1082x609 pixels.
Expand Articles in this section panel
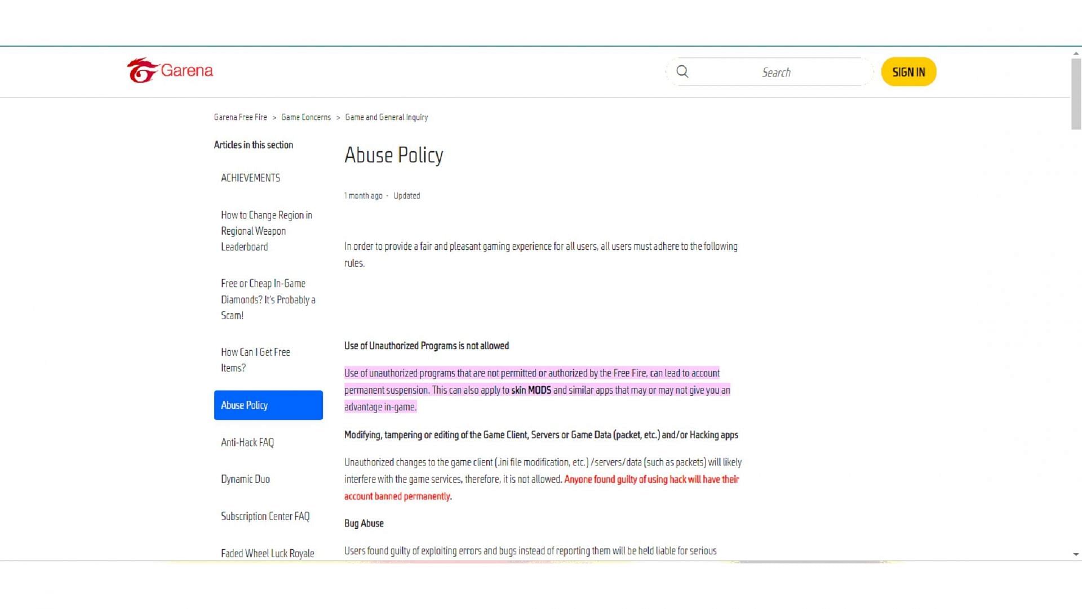(254, 145)
